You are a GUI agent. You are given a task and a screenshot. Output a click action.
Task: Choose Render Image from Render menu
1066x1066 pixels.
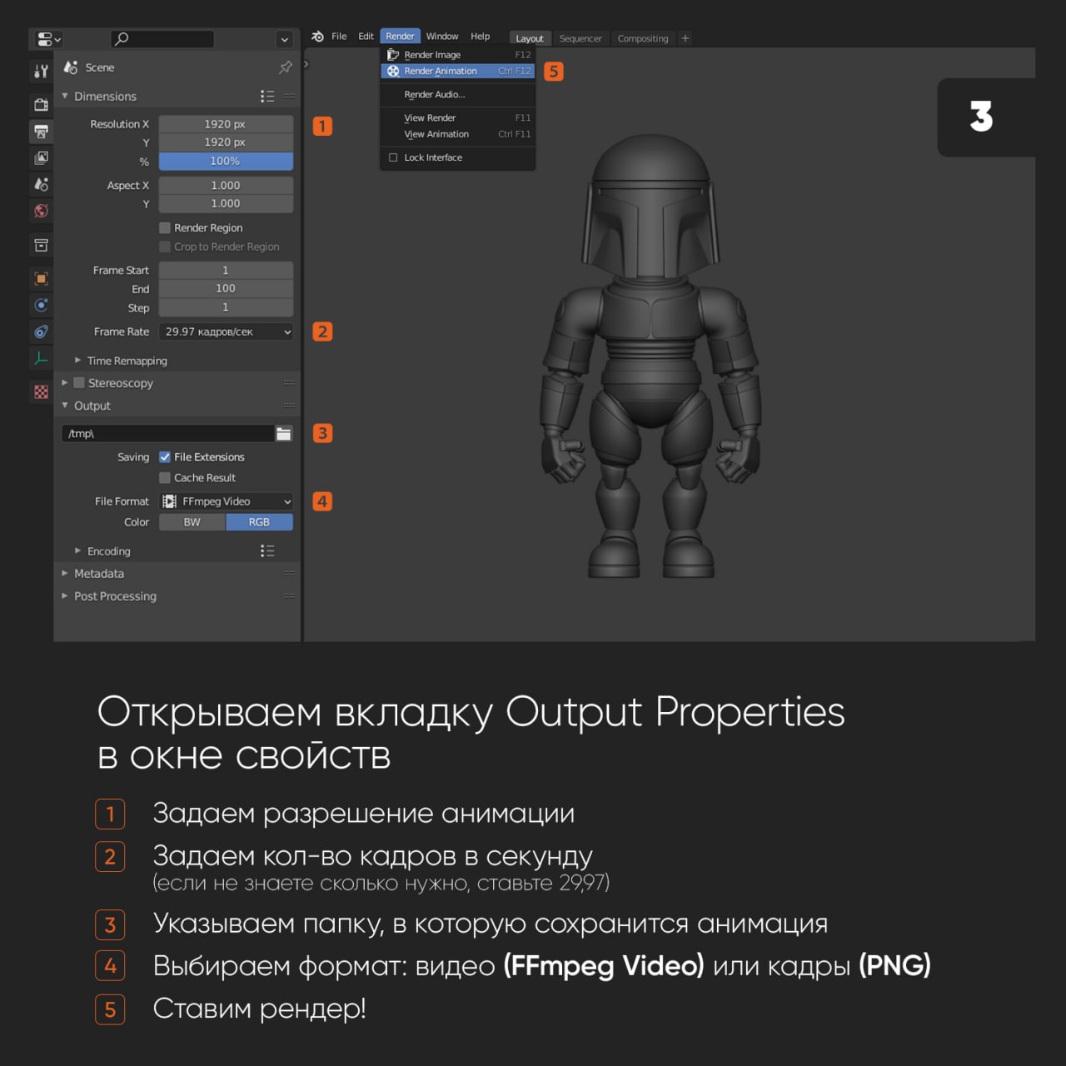point(458,55)
